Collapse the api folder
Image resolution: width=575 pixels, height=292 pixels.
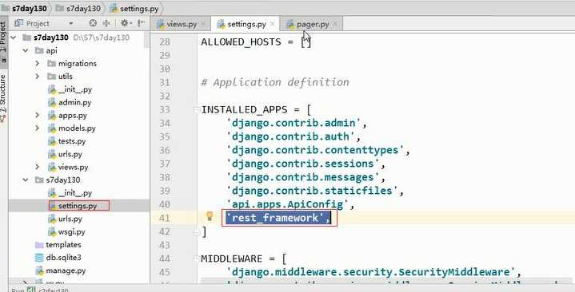point(26,50)
